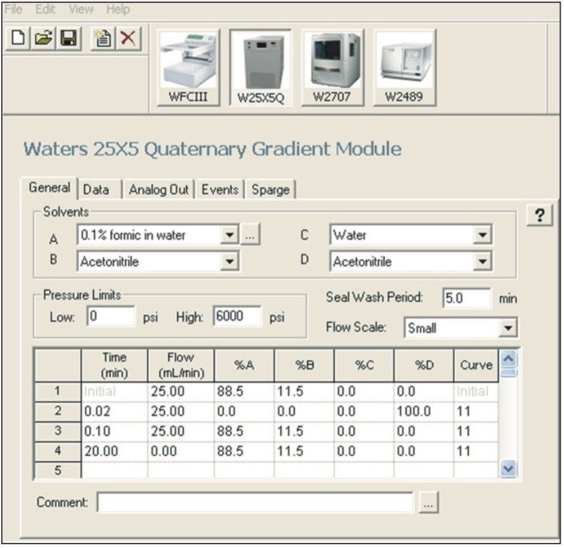Click the gradient table scroll up arrow
Image resolution: width=564 pixels, height=548 pixels.
[508, 359]
